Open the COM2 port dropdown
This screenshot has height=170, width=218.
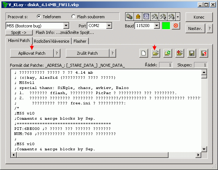109,26
